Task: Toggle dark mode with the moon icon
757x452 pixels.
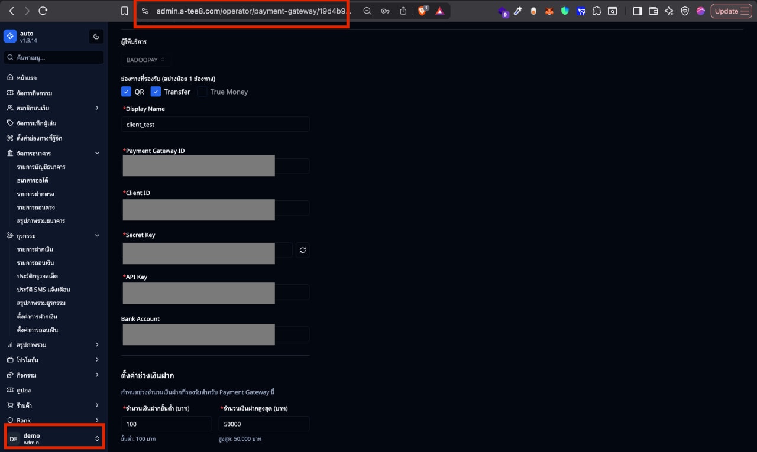Action: tap(96, 36)
